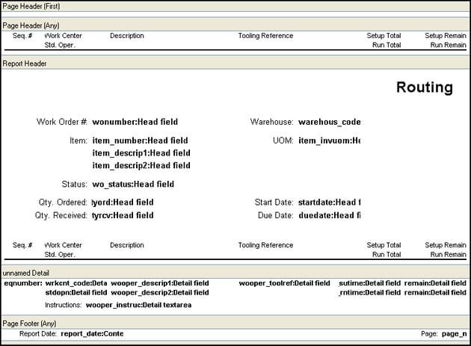The height and width of the screenshot is (346, 471).
Task: Select the item_descrip1:Head field
Action: pyautogui.click(x=141, y=153)
